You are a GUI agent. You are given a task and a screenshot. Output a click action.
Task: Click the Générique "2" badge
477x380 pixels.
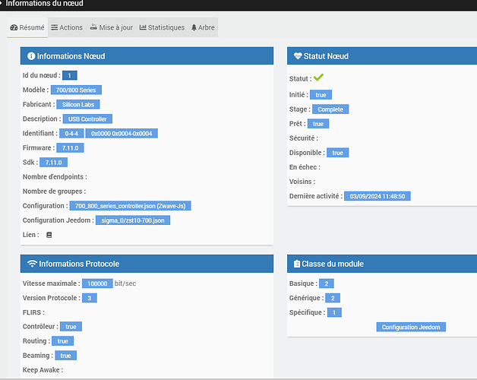coord(333,298)
